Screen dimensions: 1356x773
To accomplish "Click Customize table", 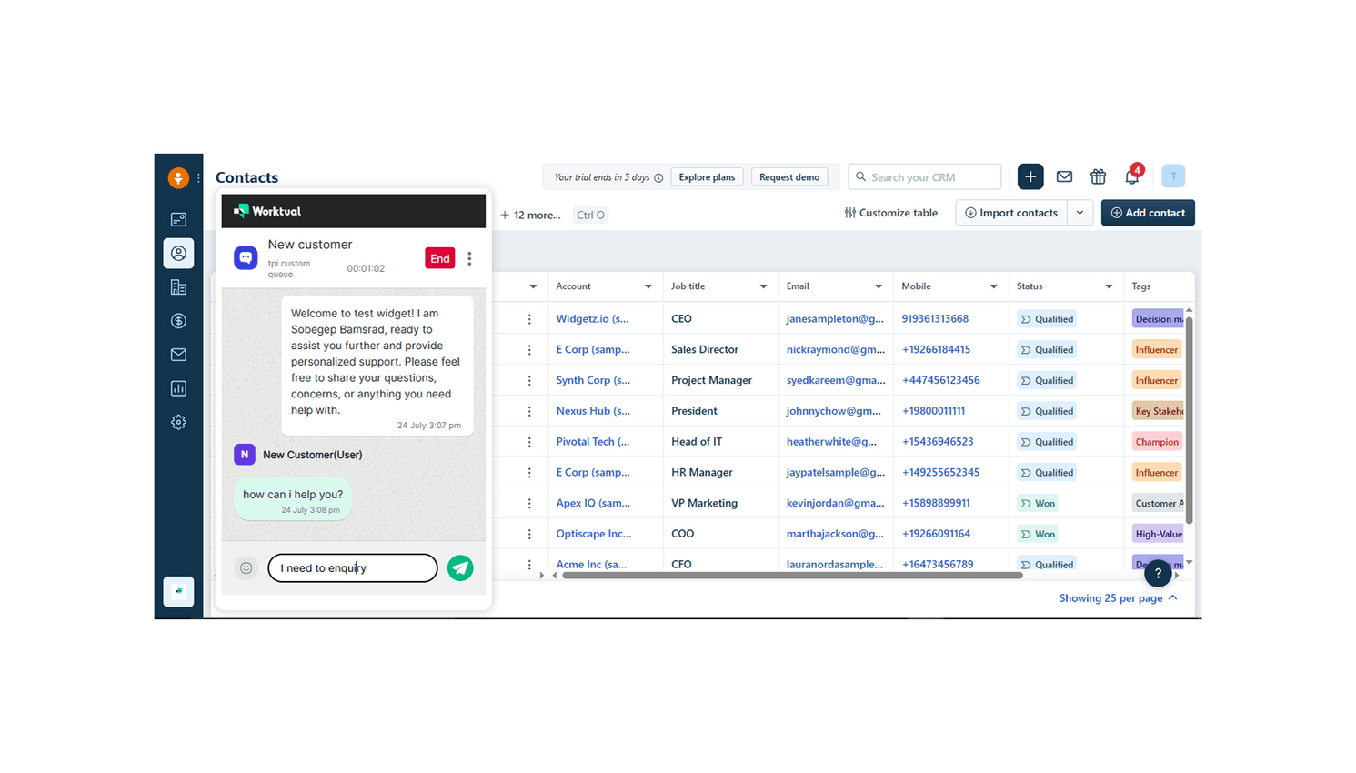I will point(890,213).
